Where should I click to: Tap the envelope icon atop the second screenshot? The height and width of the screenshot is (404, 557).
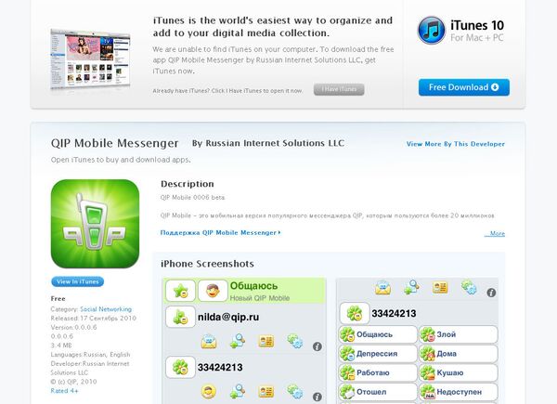click(382, 288)
